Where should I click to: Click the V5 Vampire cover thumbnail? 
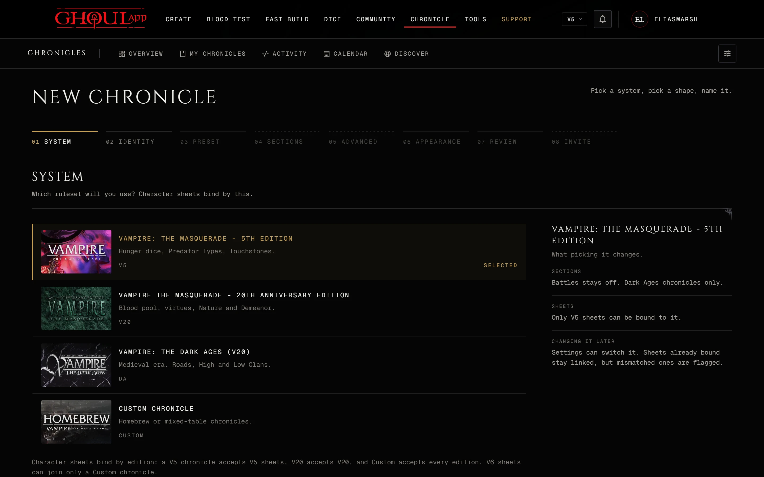[x=76, y=252]
